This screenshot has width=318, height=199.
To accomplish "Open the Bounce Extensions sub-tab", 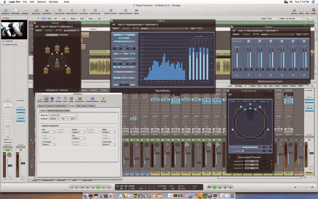I will pos(55,110).
